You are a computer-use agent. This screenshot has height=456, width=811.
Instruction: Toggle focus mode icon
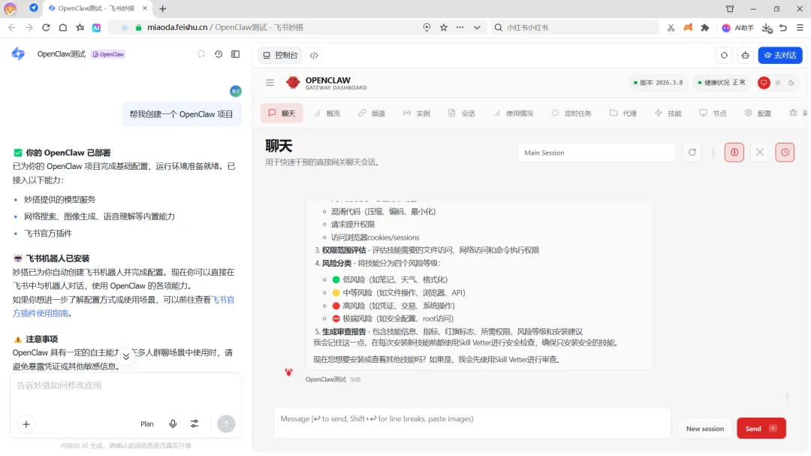coord(760,153)
